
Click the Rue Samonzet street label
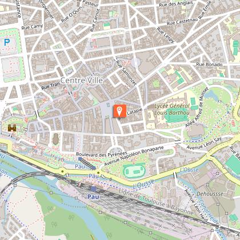(126, 73)
